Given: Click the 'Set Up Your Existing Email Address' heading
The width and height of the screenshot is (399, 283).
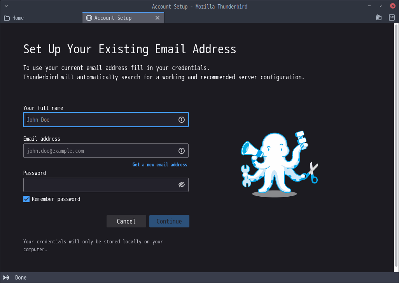Looking at the screenshot, I should tap(130, 49).
